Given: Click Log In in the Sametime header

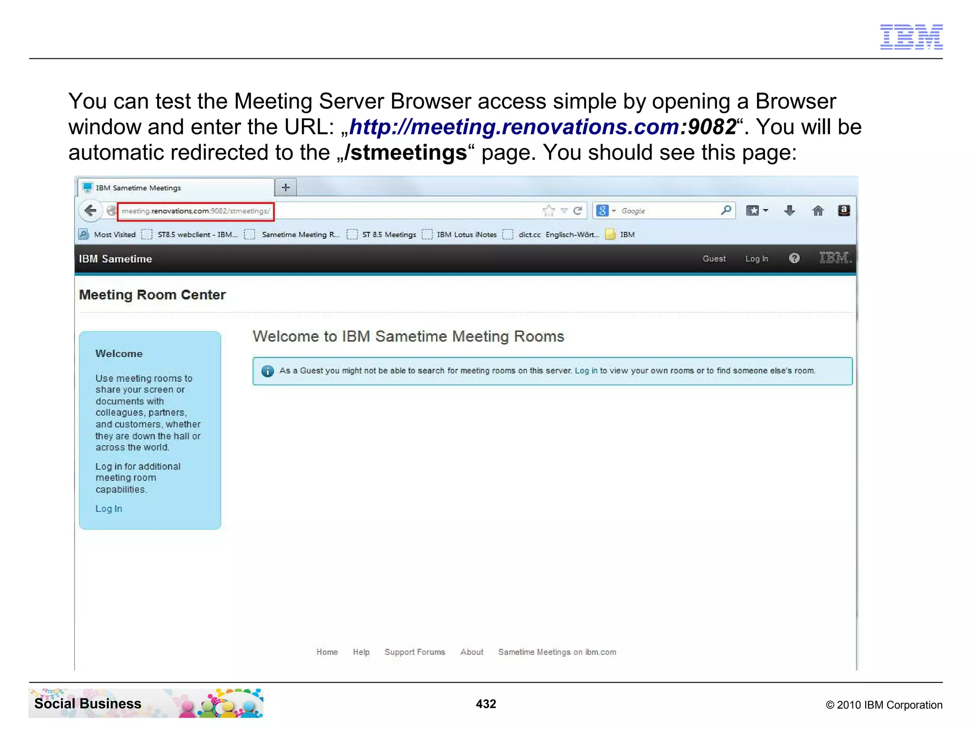Looking at the screenshot, I should pyautogui.click(x=757, y=259).
